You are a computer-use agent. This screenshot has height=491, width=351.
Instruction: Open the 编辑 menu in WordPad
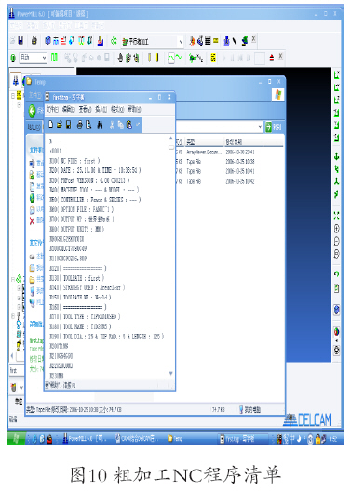point(68,109)
